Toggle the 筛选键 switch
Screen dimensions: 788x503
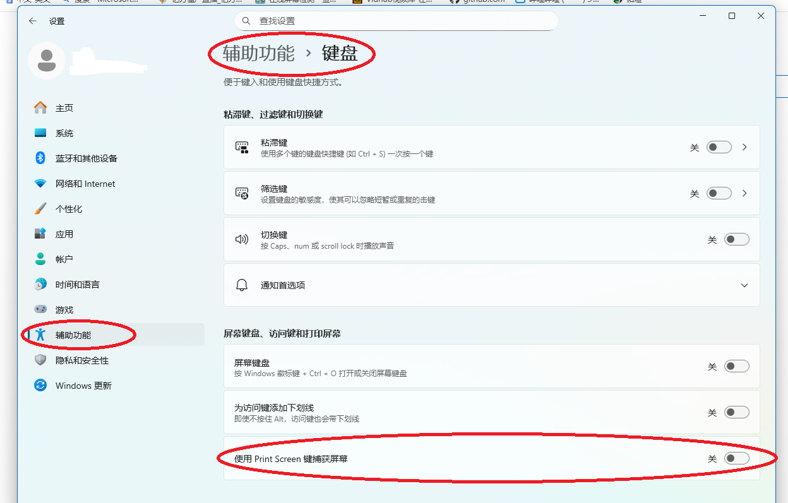(719, 193)
